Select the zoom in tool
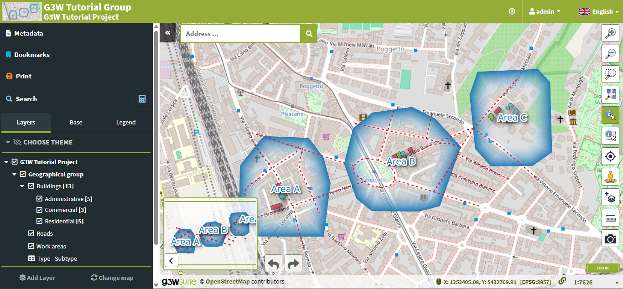Viewport: 623px width, 289px height. (x=610, y=33)
